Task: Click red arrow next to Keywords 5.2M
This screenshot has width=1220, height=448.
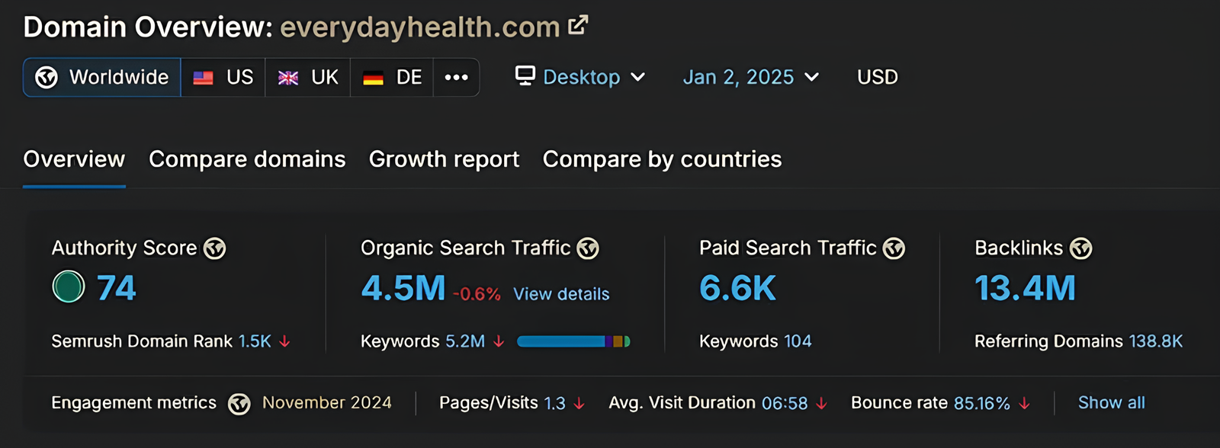Action: pos(499,341)
